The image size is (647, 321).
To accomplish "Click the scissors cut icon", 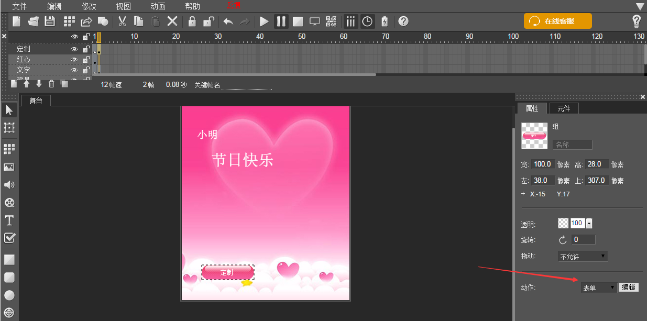I will tap(122, 21).
